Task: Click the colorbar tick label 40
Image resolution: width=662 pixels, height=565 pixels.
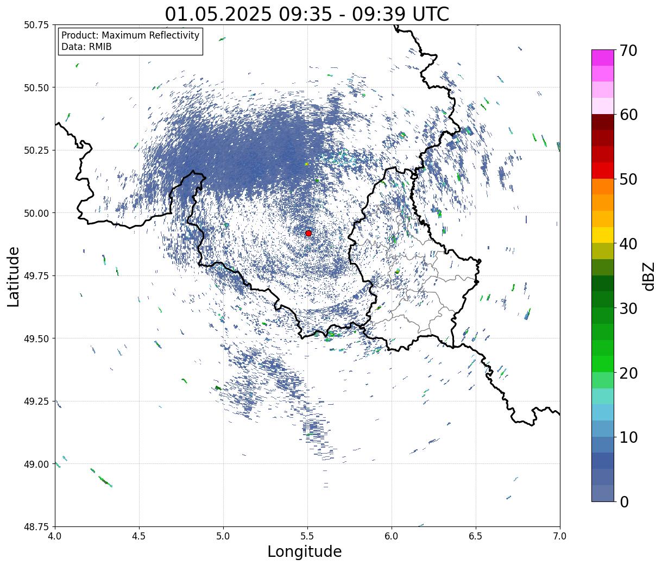Action: [628, 243]
